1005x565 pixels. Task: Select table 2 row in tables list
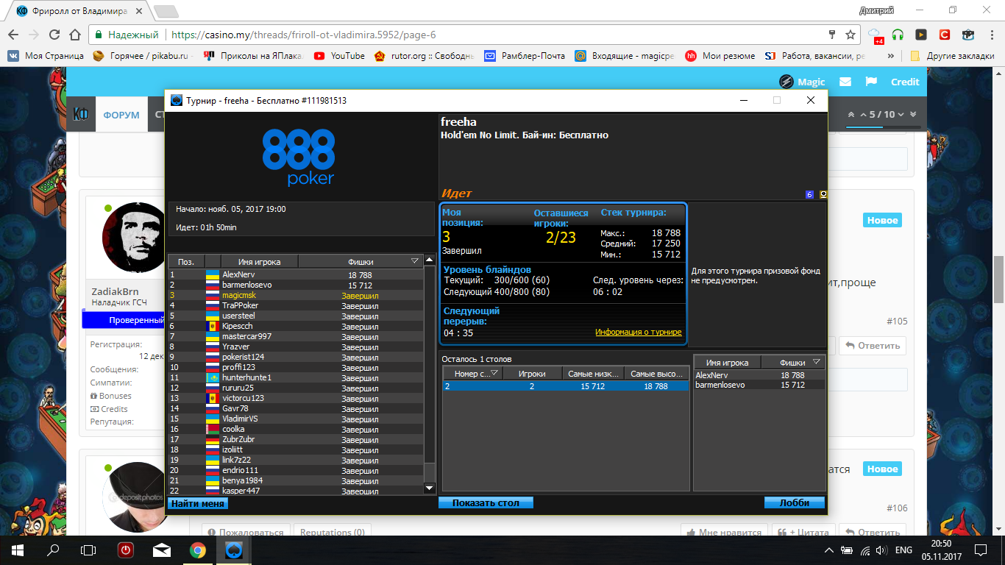coord(565,386)
